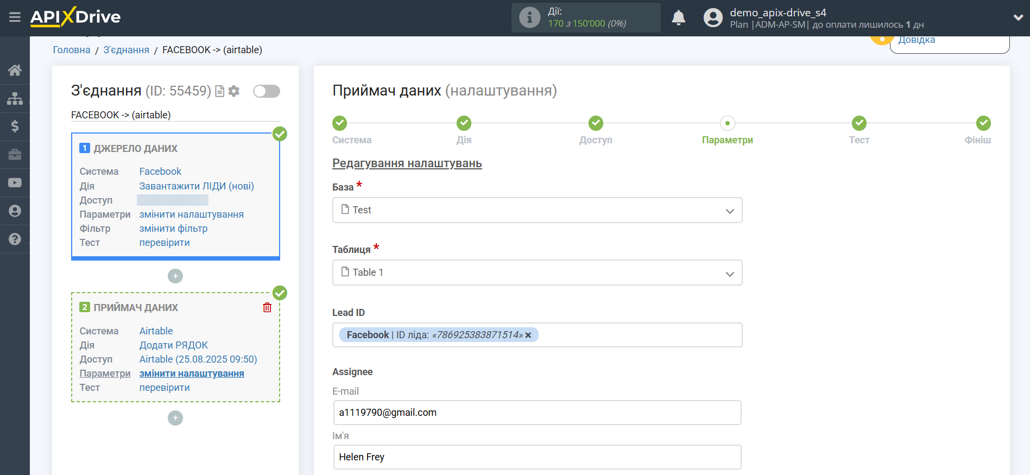Screen dimensions: 1030x475
Task: Click the E-mail input field
Action: point(537,413)
